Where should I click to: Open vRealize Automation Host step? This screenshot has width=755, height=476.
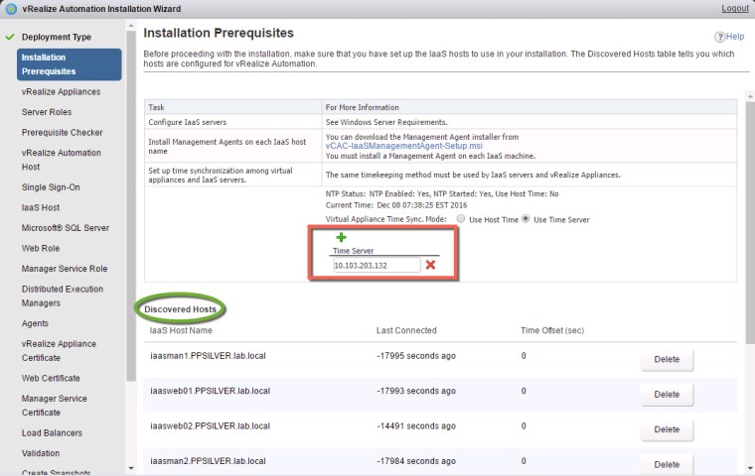point(62,160)
